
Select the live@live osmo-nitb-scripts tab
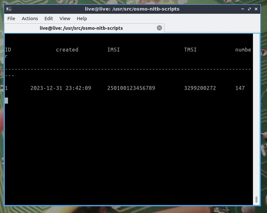[85, 28]
